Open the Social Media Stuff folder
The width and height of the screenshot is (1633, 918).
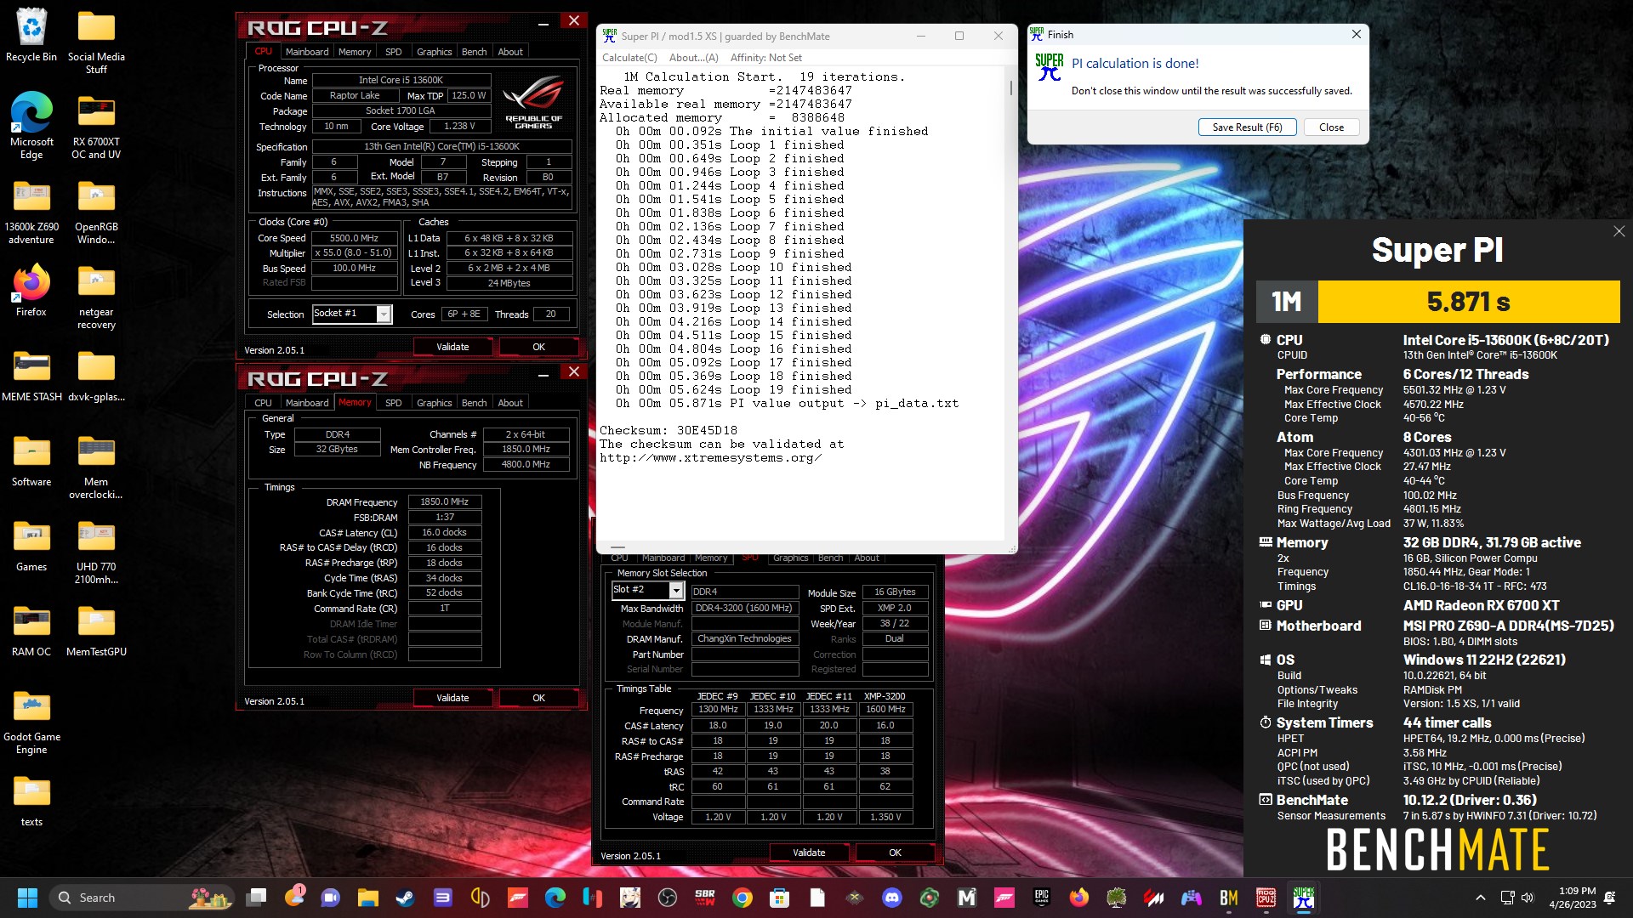coord(96,41)
